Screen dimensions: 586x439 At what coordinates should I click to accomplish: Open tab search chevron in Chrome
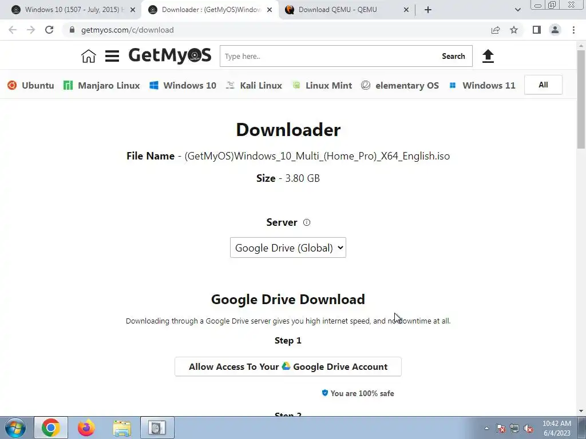(x=517, y=10)
